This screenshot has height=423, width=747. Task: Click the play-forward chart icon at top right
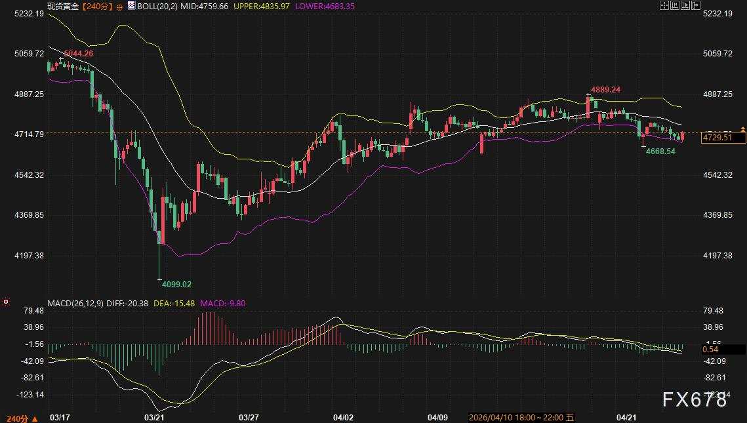tap(685, 5)
